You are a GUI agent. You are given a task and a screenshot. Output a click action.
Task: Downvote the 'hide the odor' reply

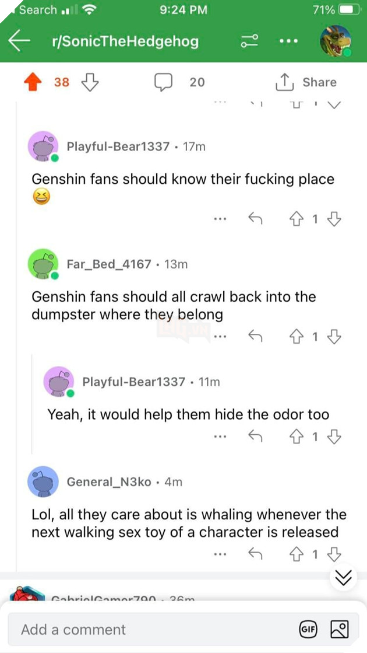pos(334,436)
